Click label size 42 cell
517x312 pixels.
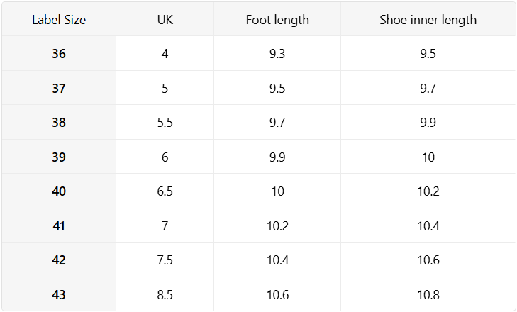point(59,260)
